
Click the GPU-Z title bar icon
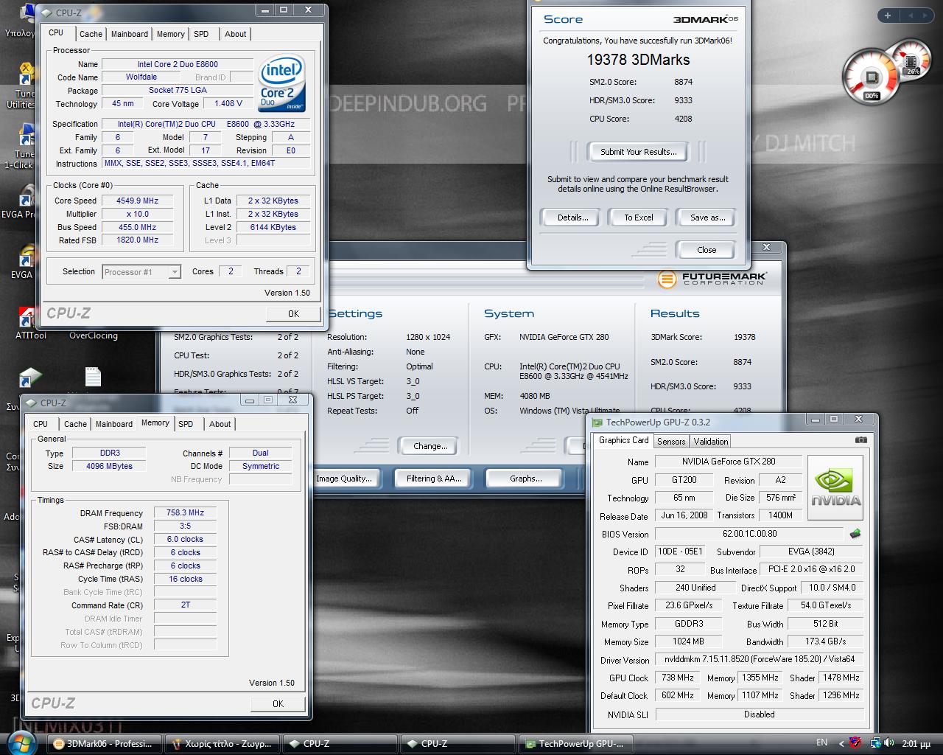pyautogui.click(x=597, y=422)
